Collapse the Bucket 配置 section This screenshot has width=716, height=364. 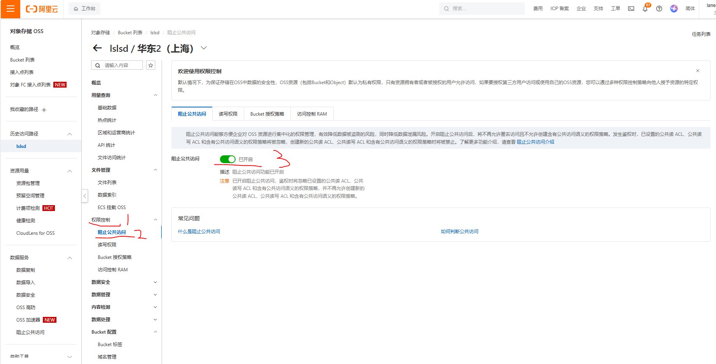pos(155,332)
